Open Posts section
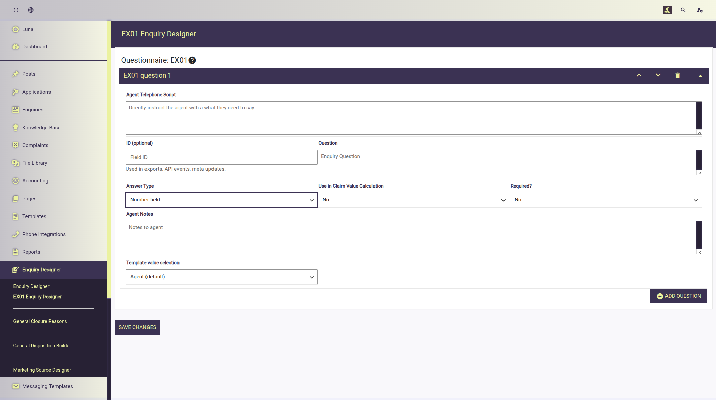Viewport: 716px width, 400px height. tap(54, 74)
